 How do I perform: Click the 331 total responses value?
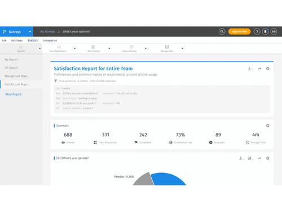pyautogui.click(x=105, y=135)
